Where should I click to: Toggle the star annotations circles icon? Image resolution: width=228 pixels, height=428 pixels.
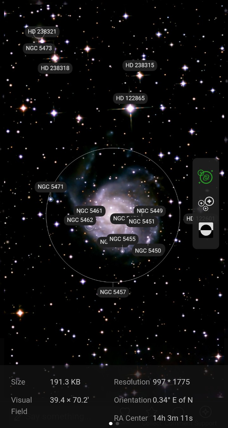(206, 204)
